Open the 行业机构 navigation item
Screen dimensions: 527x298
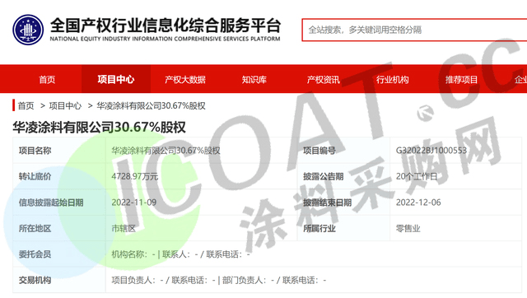(x=392, y=79)
